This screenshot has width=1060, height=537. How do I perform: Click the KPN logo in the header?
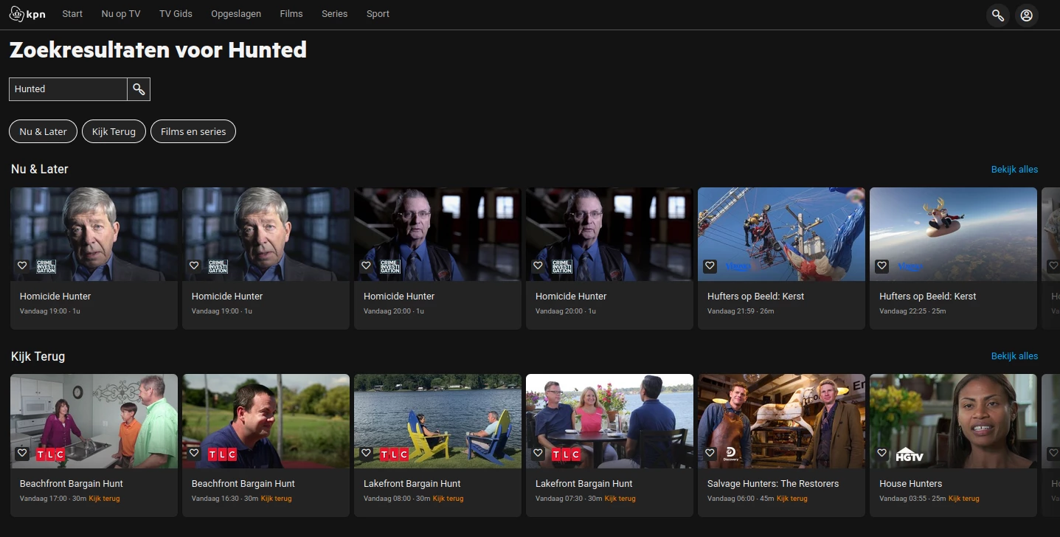(27, 14)
